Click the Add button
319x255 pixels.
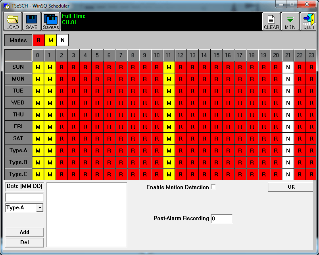point(25,232)
